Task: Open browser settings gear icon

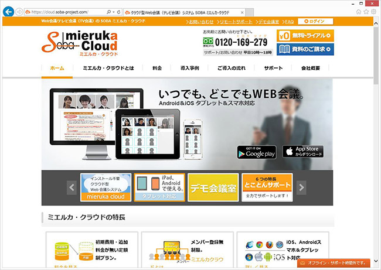Action: [x=374, y=12]
